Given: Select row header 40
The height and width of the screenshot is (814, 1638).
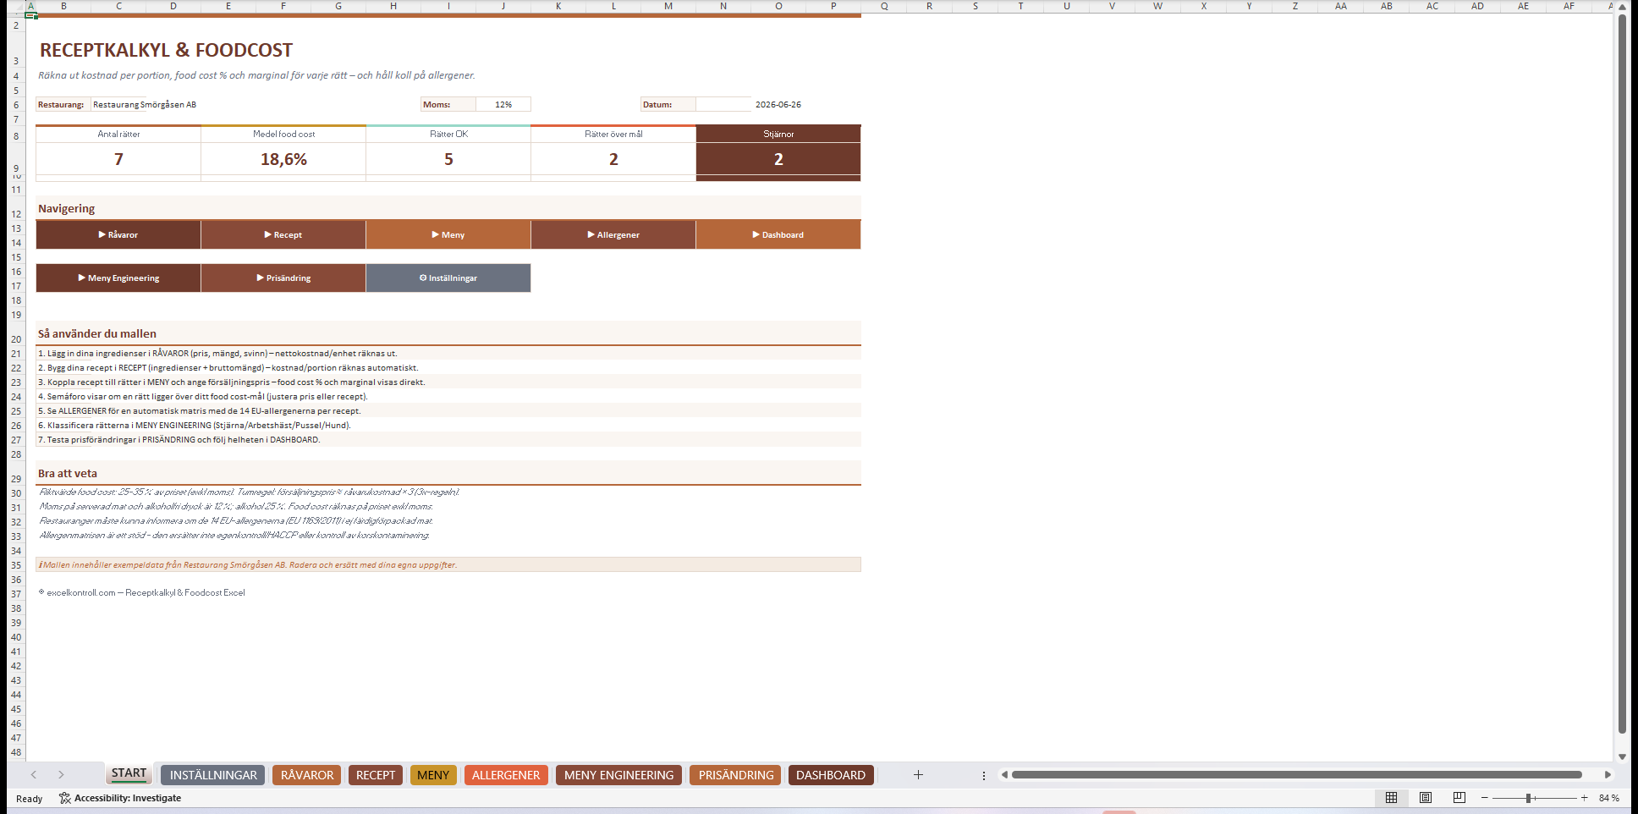Looking at the screenshot, I should 16,637.
